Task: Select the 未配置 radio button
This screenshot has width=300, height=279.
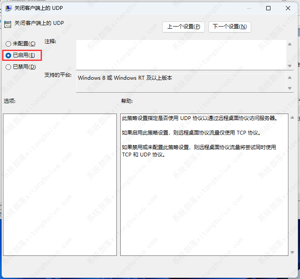Action: 9,44
